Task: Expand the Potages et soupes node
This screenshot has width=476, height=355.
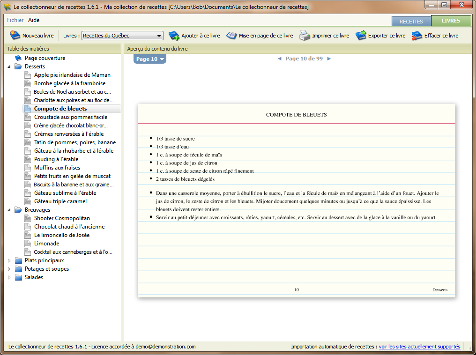Action: [9, 269]
